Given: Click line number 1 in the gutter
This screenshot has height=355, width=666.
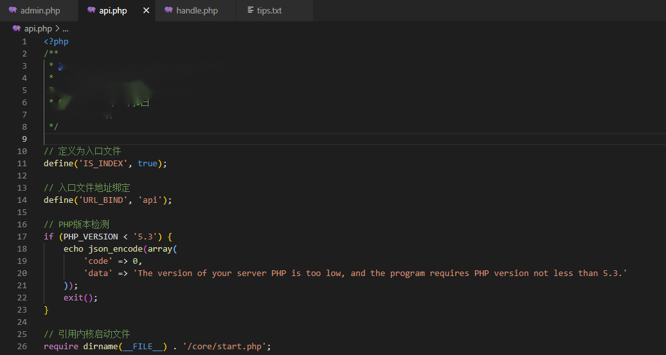Looking at the screenshot, I should coord(24,42).
